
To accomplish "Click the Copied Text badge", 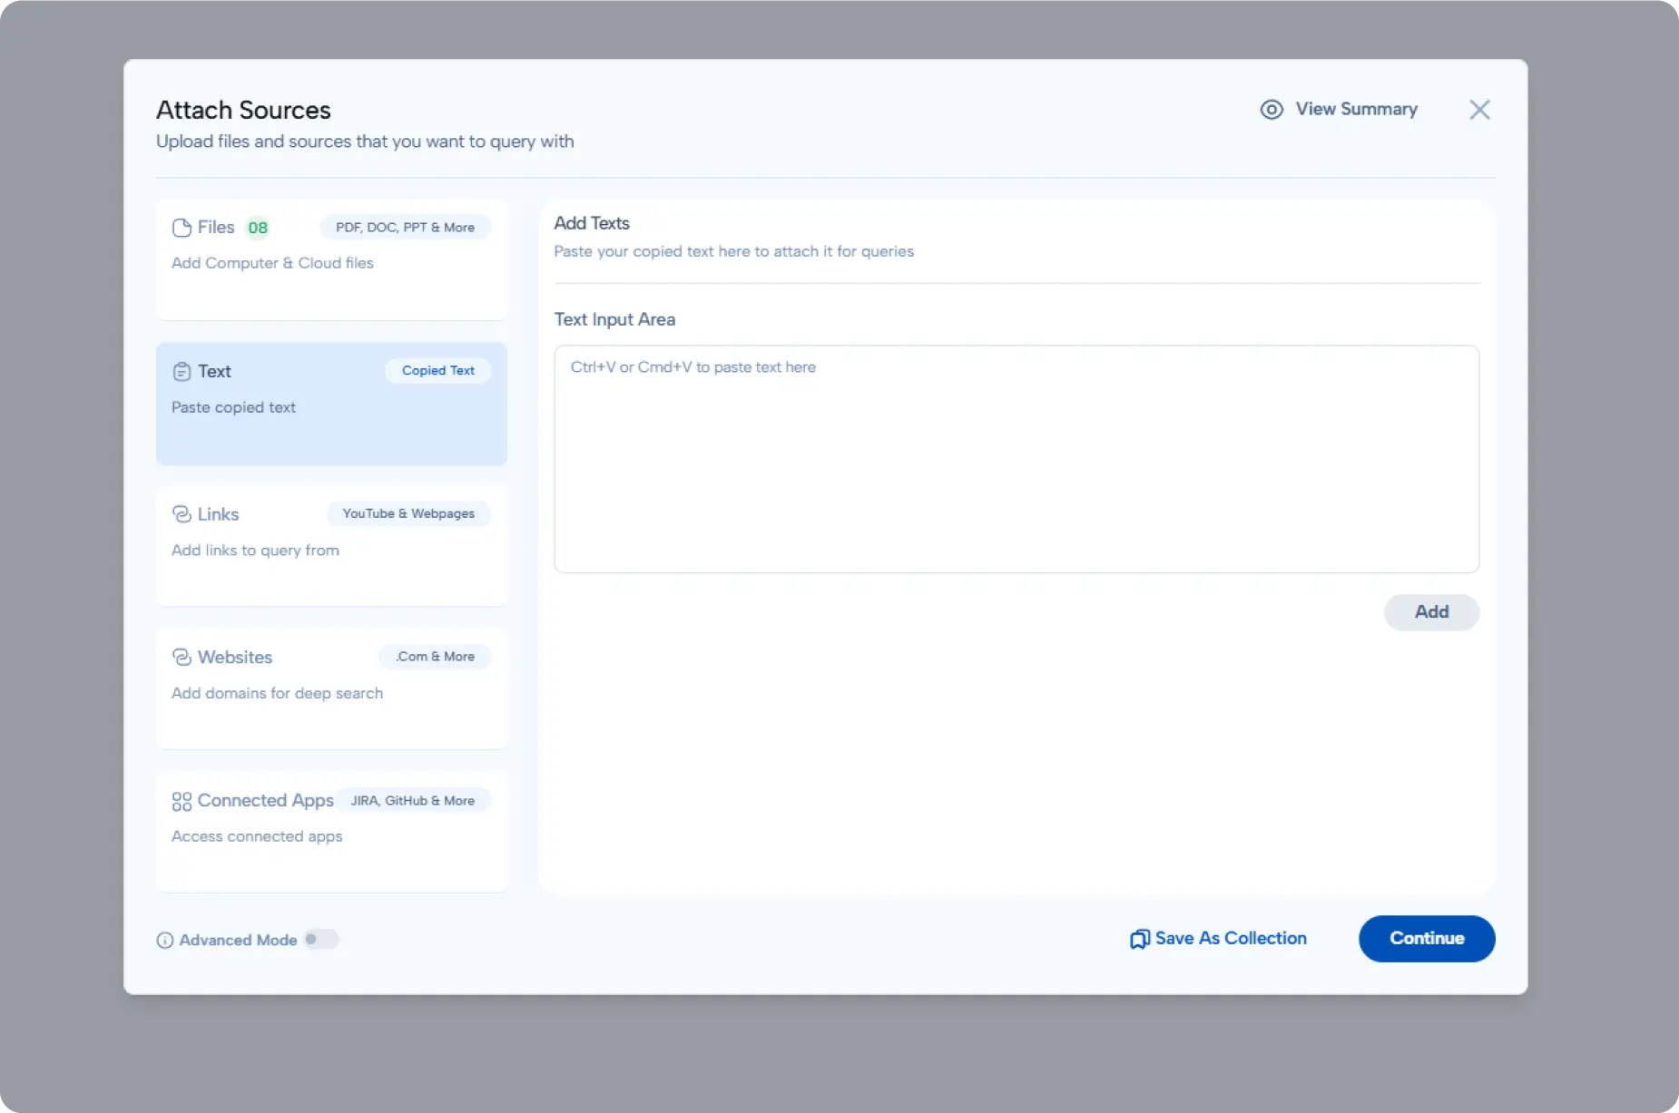I will pyautogui.click(x=438, y=370).
